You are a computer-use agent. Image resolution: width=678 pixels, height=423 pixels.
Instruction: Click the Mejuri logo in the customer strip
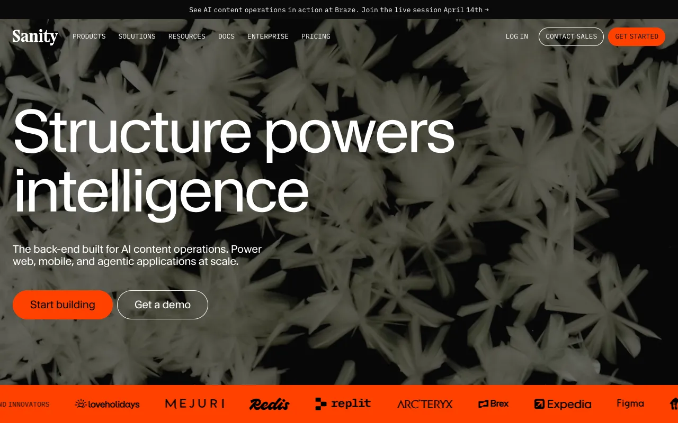coord(195,404)
